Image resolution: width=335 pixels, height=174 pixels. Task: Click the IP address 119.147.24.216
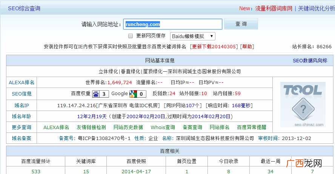coord(77,105)
